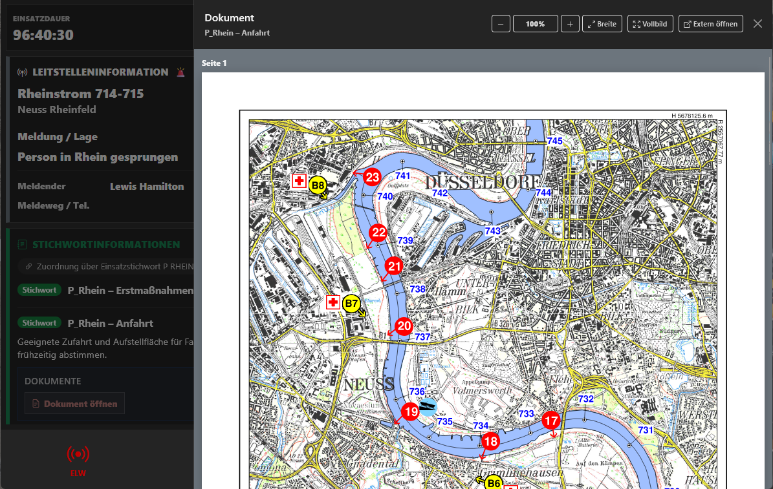Click the ELW radio signal icon
This screenshot has height=489, width=773.
[x=78, y=455]
